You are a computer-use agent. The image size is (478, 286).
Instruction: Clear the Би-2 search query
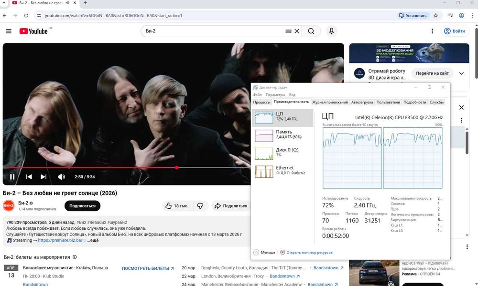click(x=297, y=31)
